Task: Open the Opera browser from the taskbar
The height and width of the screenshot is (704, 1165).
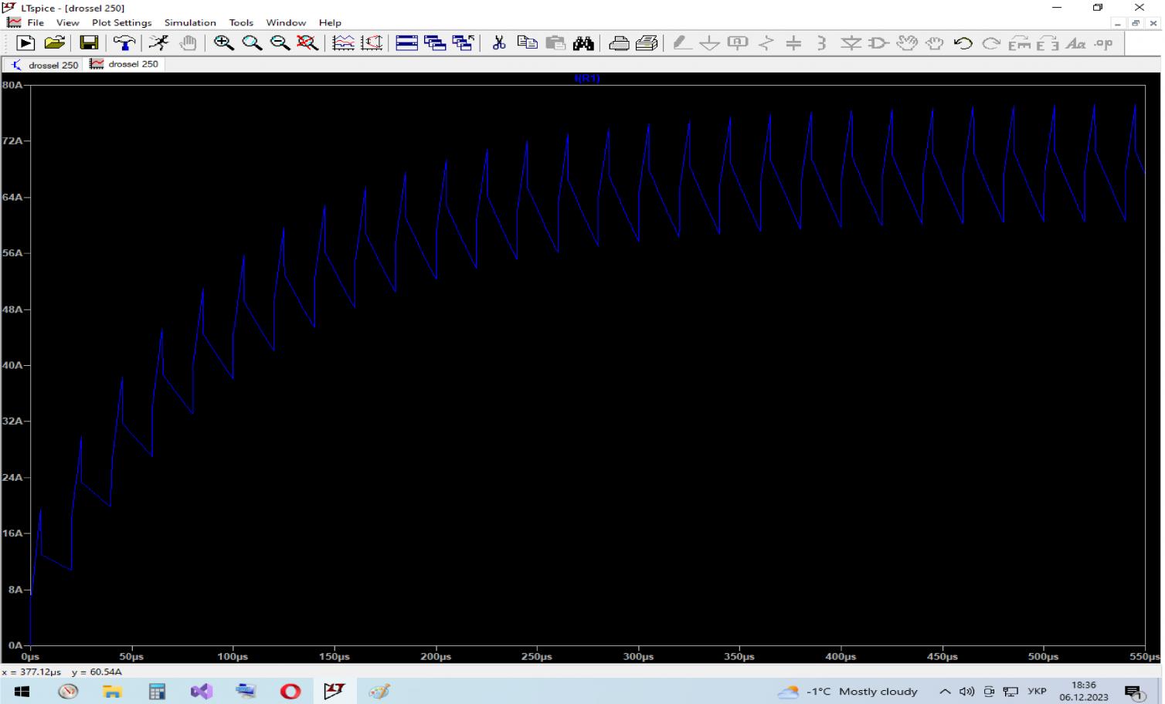Action: pos(290,692)
